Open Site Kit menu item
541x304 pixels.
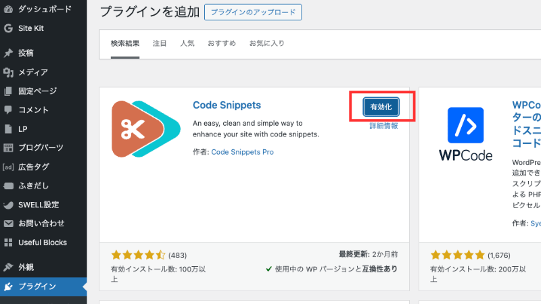click(x=31, y=28)
